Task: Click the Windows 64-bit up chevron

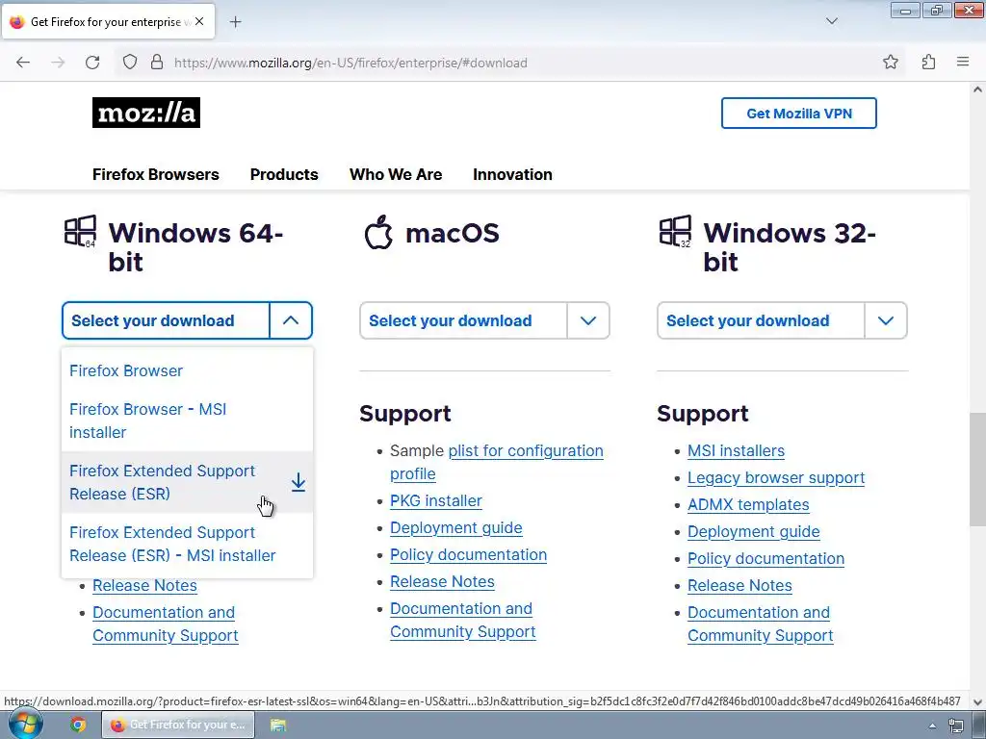Action: [291, 320]
